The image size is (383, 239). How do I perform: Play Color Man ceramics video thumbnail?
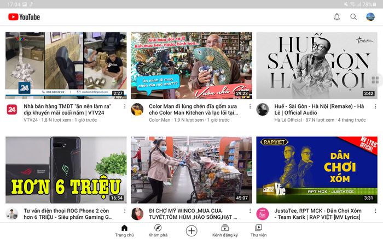pyautogui.click(x=191, y=65)
